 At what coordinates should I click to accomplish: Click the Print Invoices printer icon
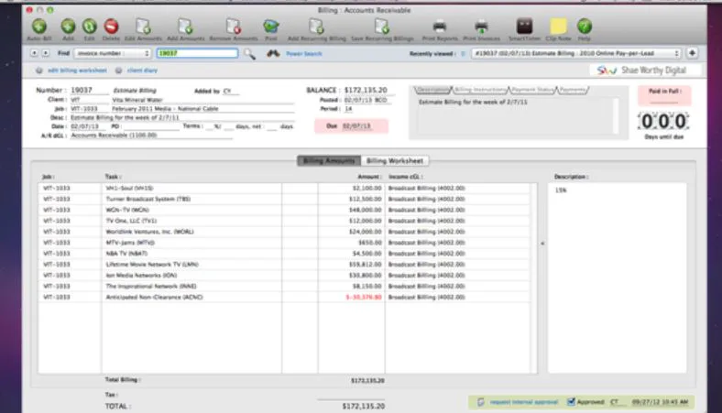481,27
